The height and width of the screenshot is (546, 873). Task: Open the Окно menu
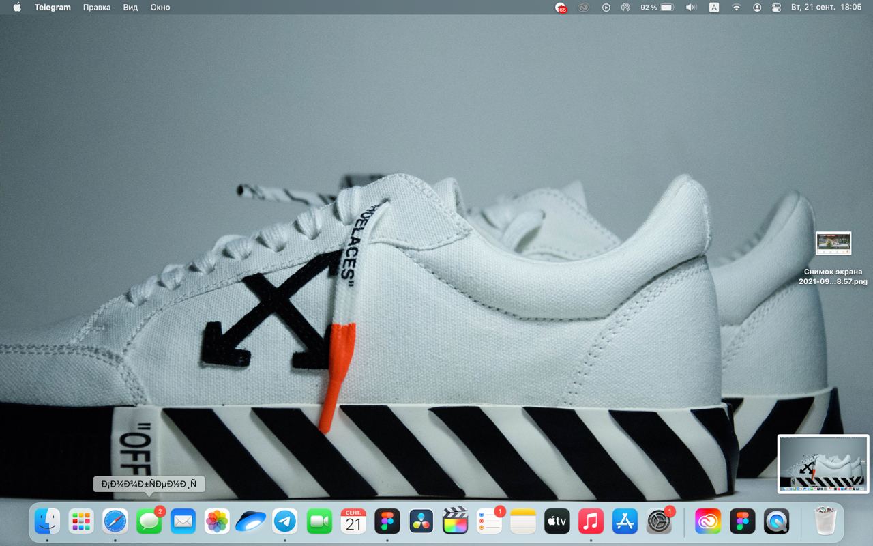pyautogui.click(x=160, y=8)
